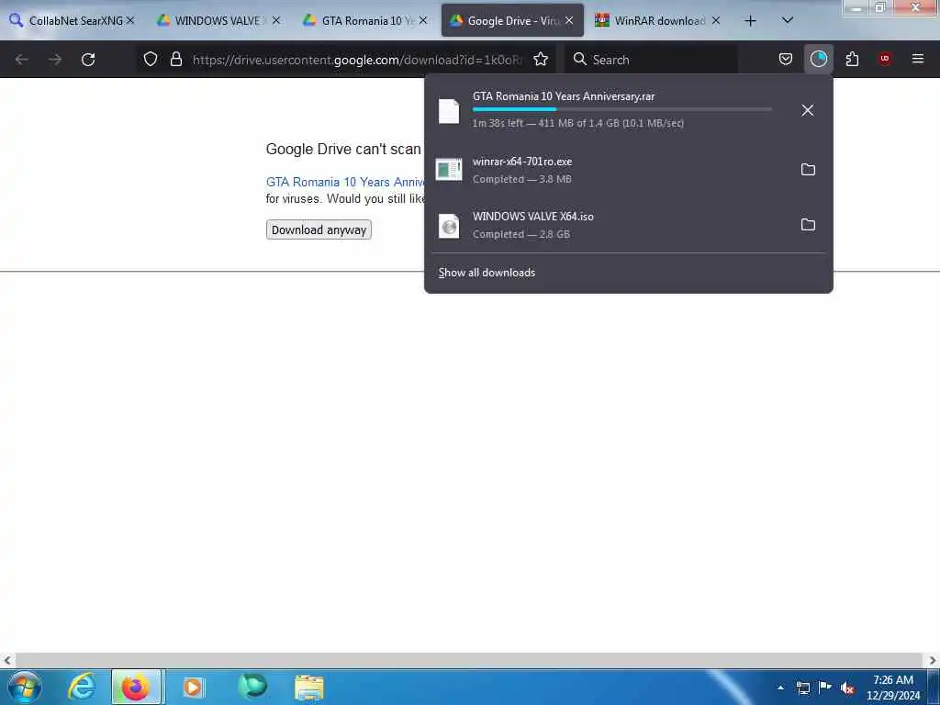Open the green sphere taskbar app
940x705 pixels.
[252, 687]
